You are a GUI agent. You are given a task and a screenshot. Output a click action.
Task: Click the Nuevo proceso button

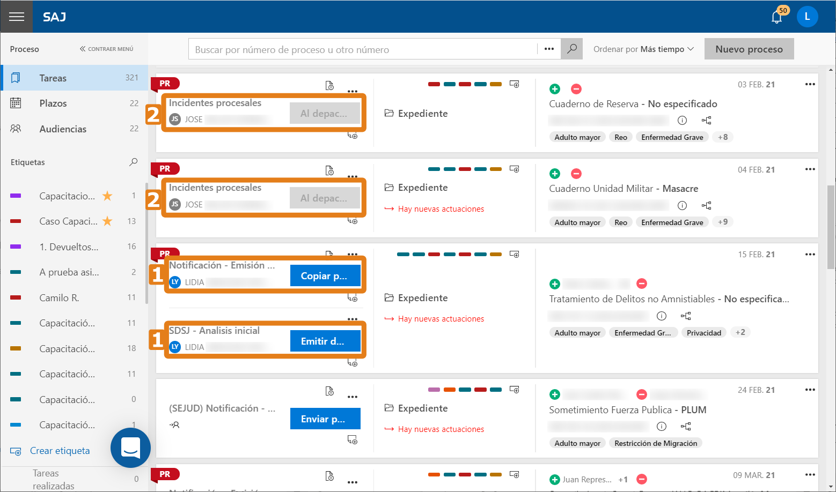[749, 49]
